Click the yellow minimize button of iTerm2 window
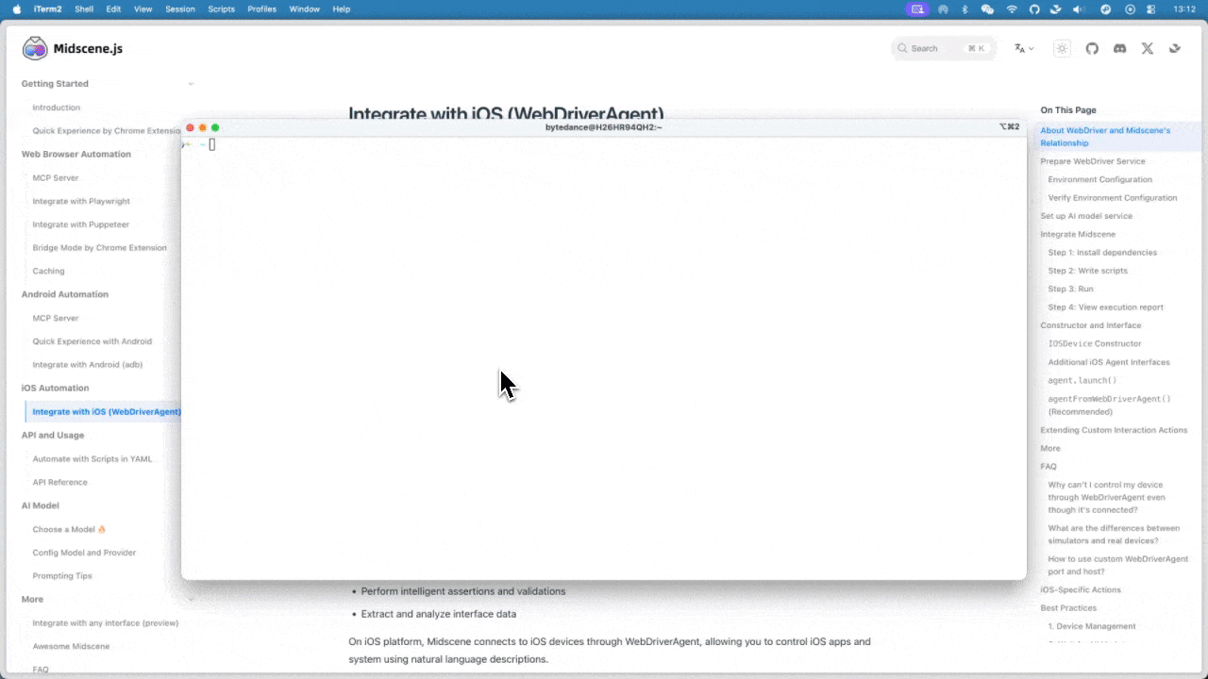The height and width of the screenshot is (679, 1208). (202, 127)
